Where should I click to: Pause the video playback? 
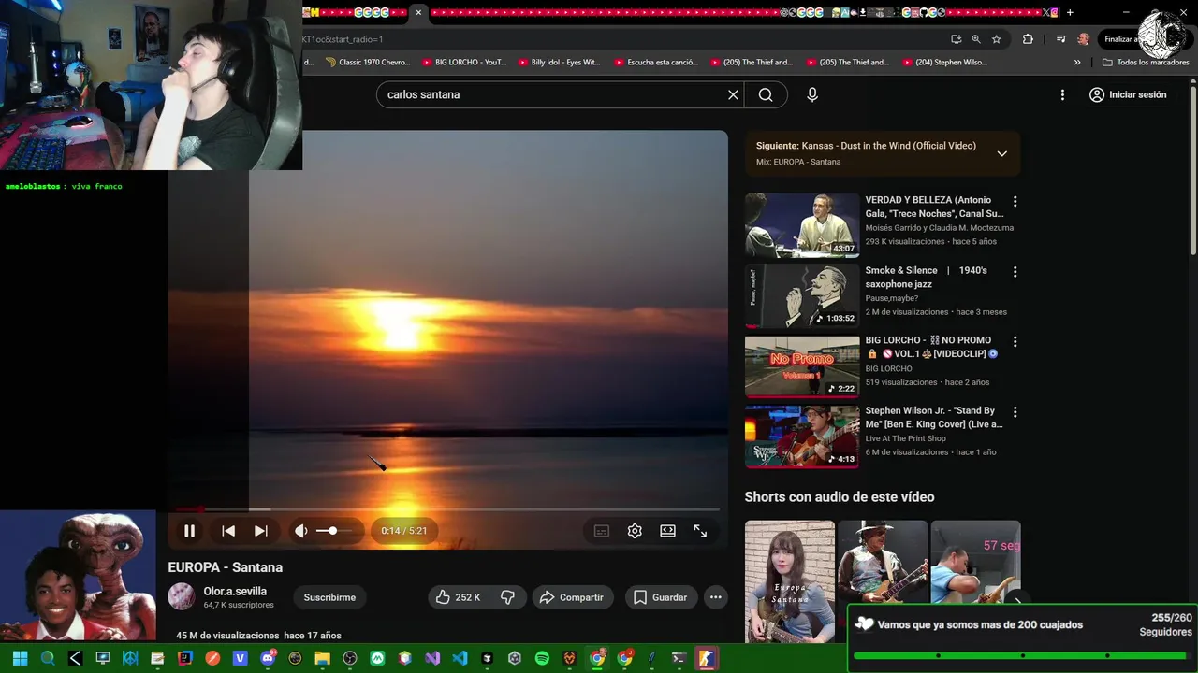(189, 531)
